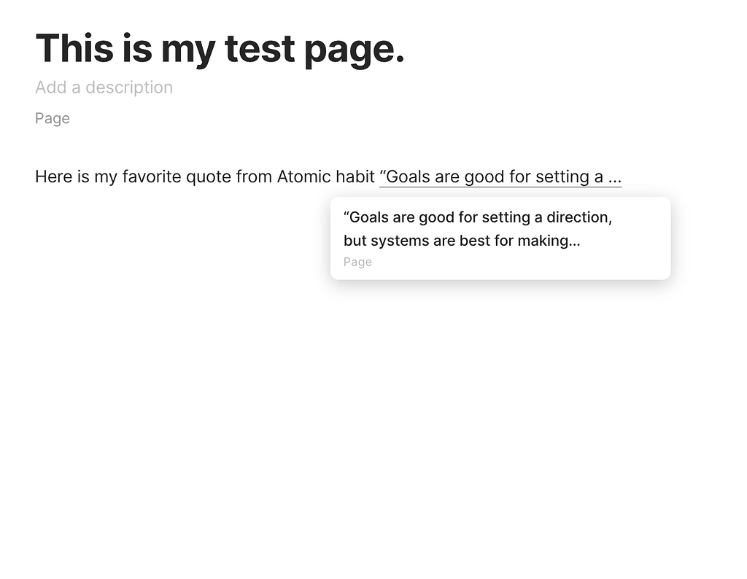
Task: Click the gray 'Page' label inside the preview popup
Action: point(357,262)
